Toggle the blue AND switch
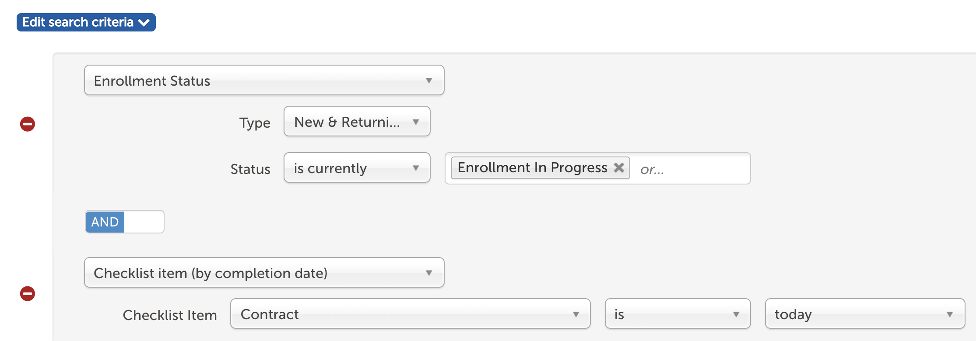Screen dimensions: 976x341 click(x=105, y=222)
